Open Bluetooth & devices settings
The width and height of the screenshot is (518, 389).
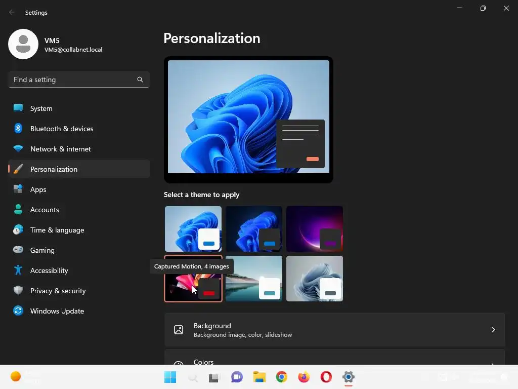pyautogui.click(x=78, y=129)
